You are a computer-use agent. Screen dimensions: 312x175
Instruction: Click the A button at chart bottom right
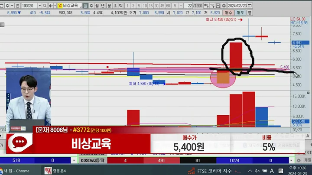click(x=308, y=136)
